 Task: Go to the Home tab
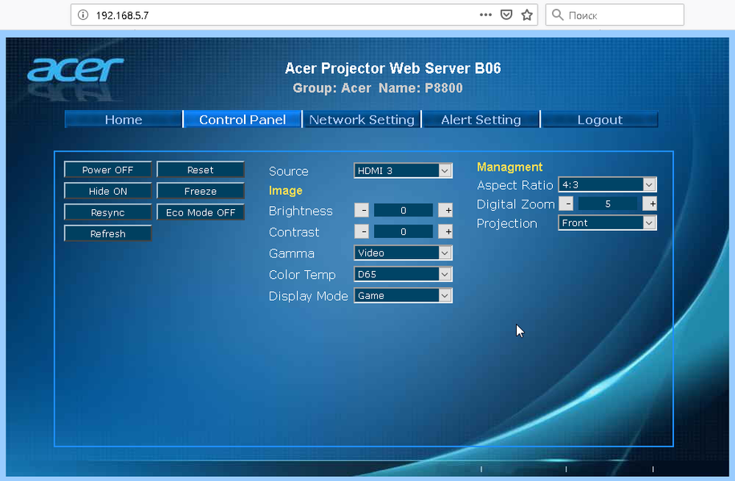point(124,119)
